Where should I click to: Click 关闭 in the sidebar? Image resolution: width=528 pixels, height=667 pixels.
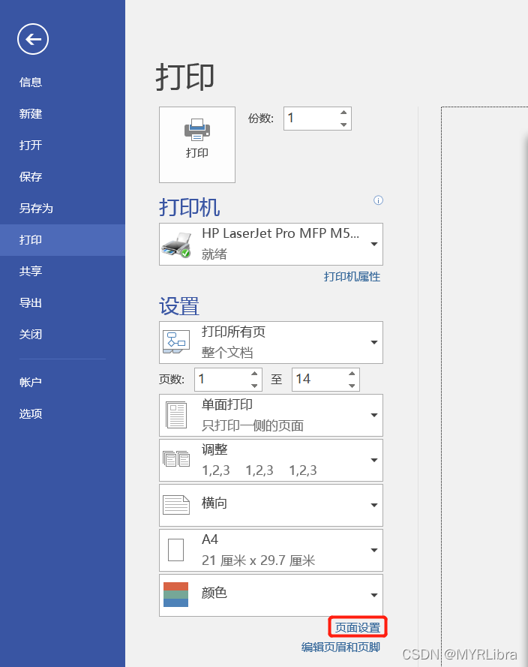pyautogui.click(x=31, y=335)
